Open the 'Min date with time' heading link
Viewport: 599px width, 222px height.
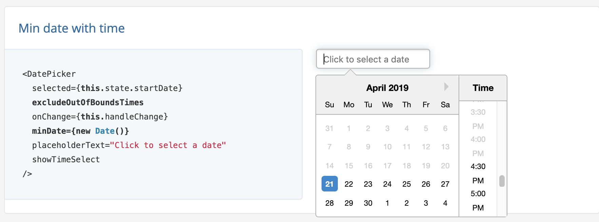[72, 28]
